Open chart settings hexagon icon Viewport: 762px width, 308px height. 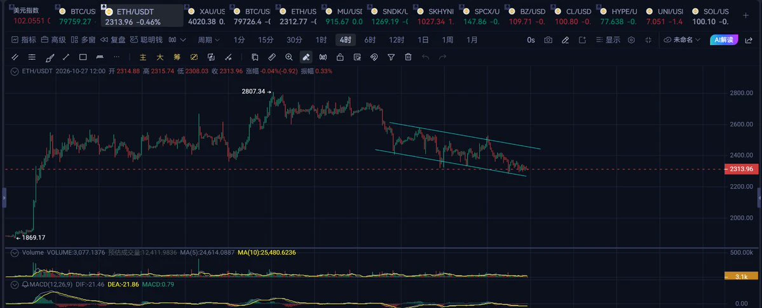click(631, 40)
